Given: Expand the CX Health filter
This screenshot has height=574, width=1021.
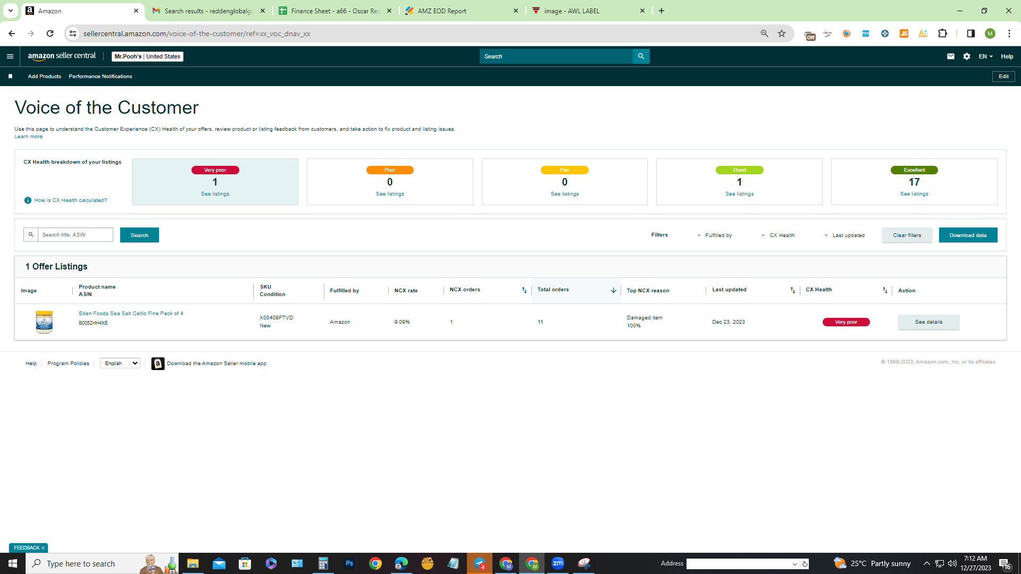Looking at the screenshot, I should [x=778, y=235].
